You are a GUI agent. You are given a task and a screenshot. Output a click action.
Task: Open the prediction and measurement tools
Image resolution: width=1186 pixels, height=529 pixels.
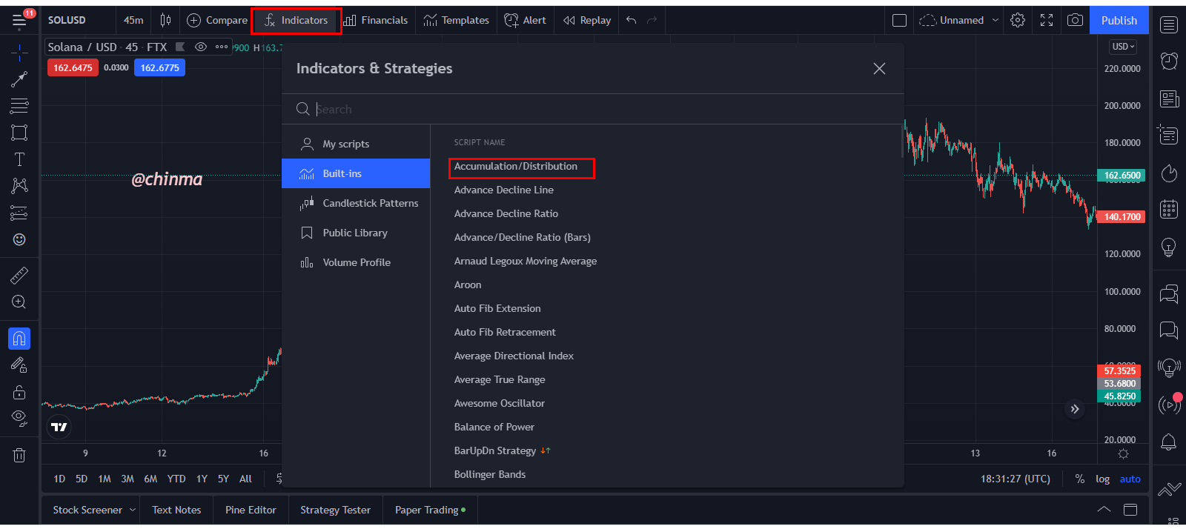(19, 213)
